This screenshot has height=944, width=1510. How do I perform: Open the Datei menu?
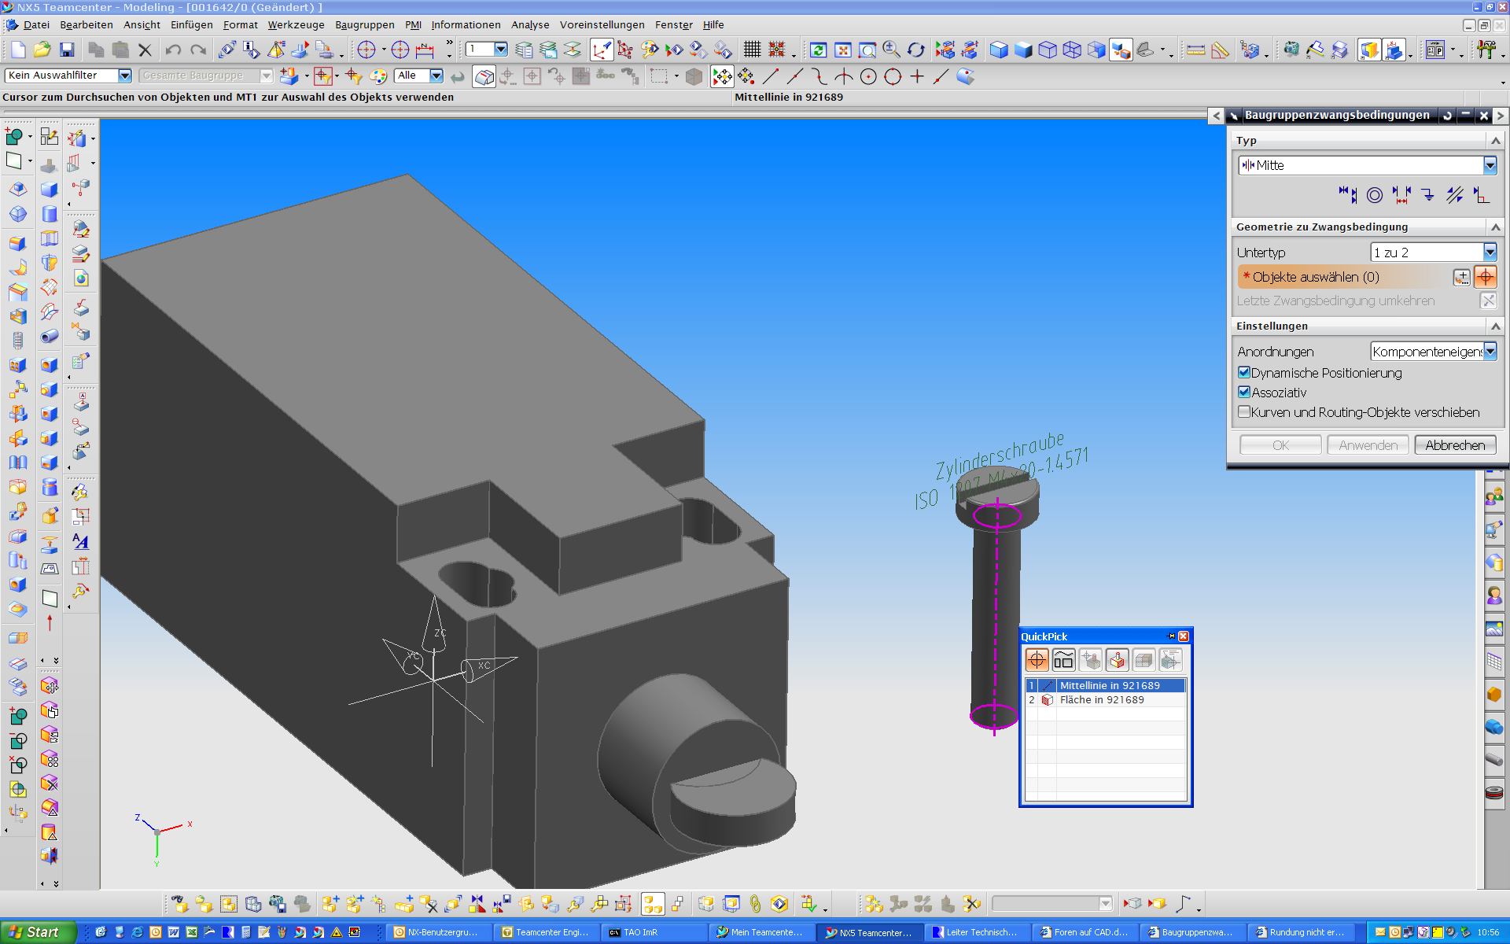[36, 25]
